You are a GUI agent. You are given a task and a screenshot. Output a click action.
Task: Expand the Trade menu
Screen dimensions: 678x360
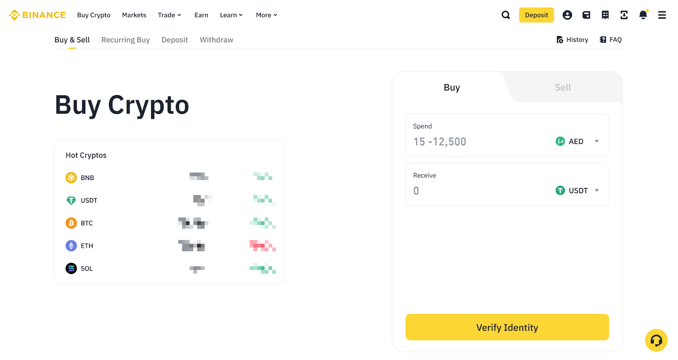click(x=169, y=15)
